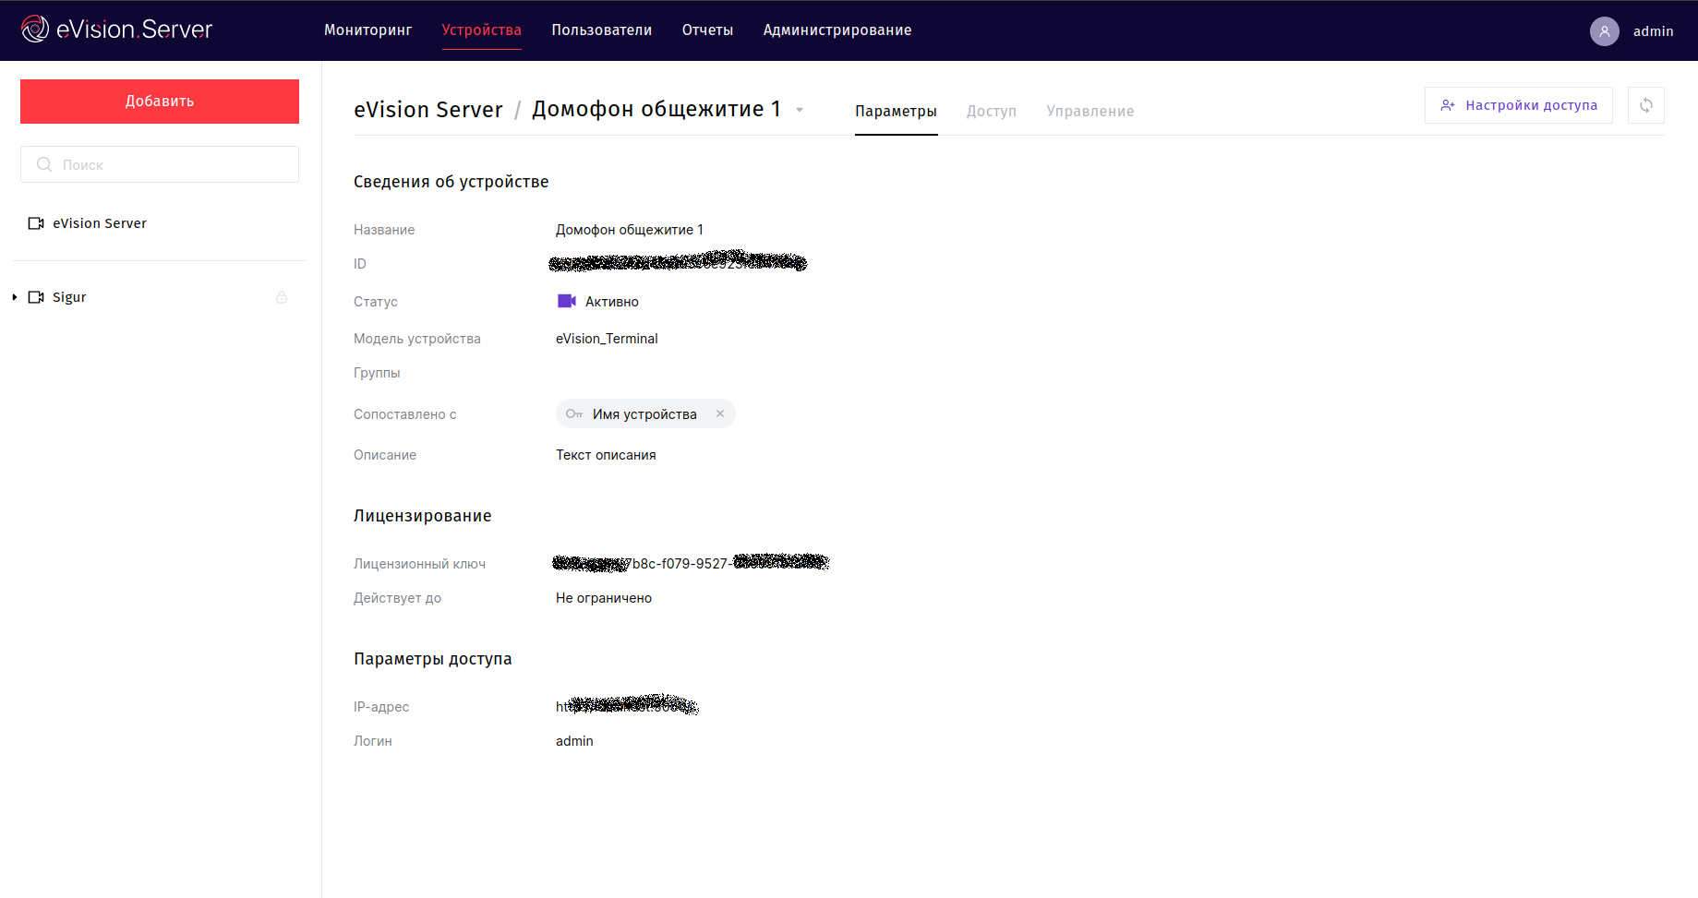1698x898 pixels.
Task: Click the 'Сопоставлено с' field label
Action: click(x=404, y=414)
